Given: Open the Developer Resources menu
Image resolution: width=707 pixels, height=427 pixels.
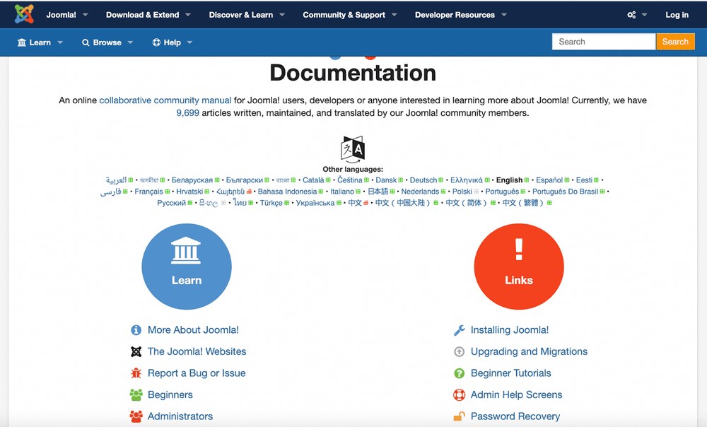Looking at the screenshot, I should click(x=460, y=15).
